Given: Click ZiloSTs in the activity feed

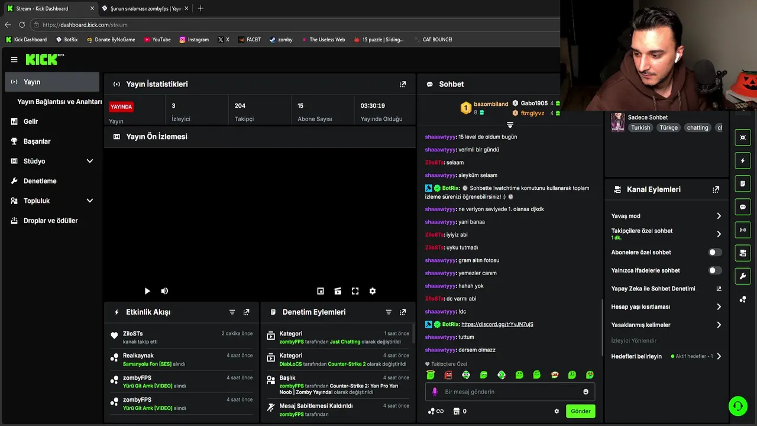Looking at the screenshot, I should tap(132, 334).
